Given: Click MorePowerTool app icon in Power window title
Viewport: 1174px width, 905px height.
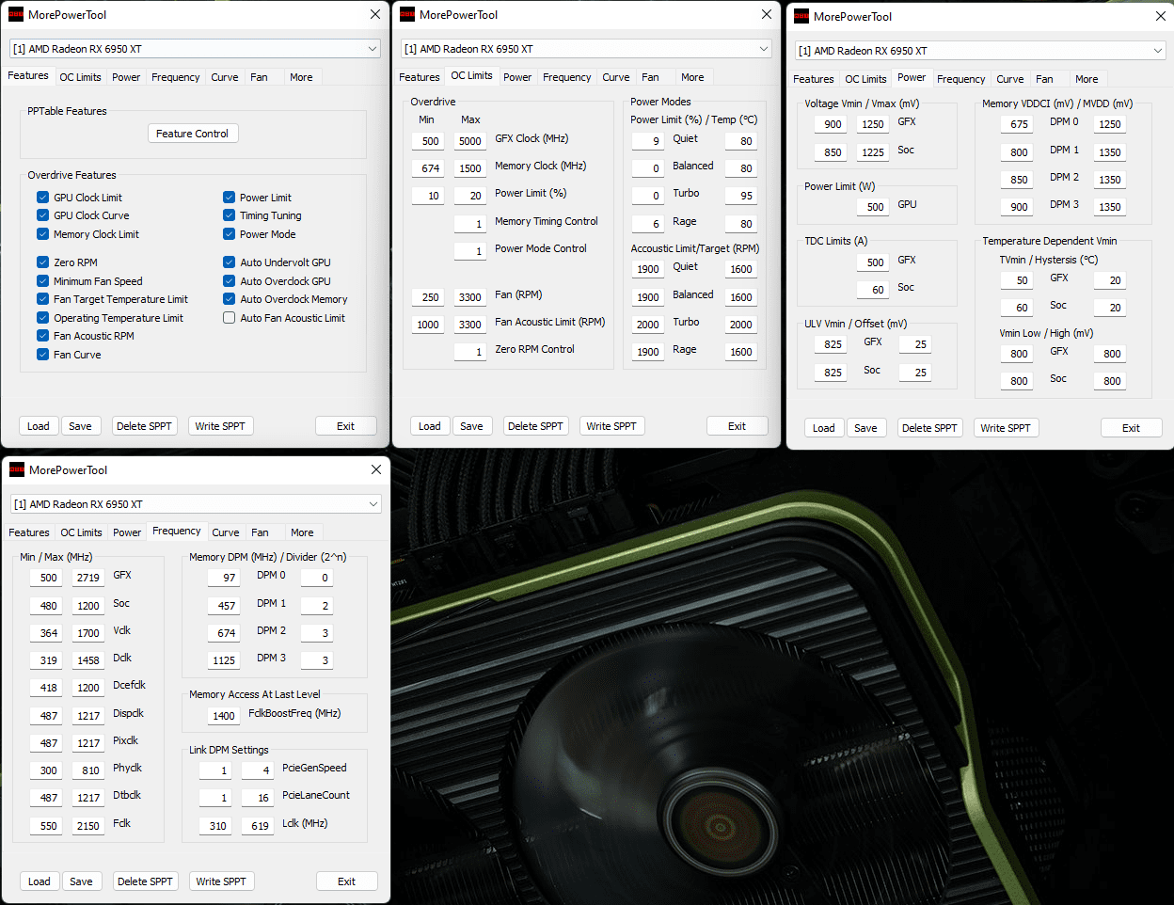Looking at the screenshot, I should pyautogui.click(x=801, y=16).
